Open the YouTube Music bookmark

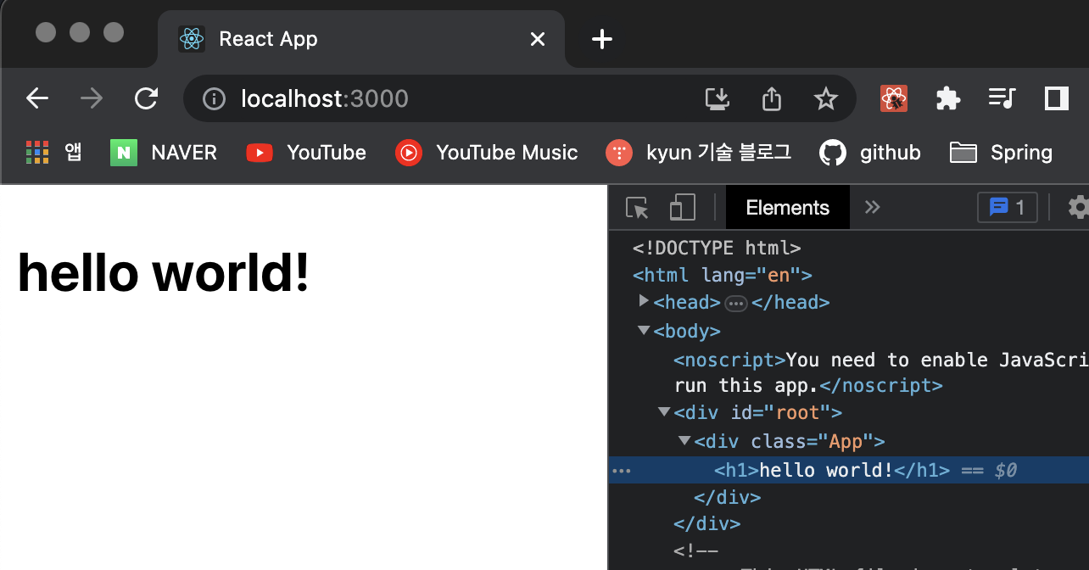pos(487,153)
